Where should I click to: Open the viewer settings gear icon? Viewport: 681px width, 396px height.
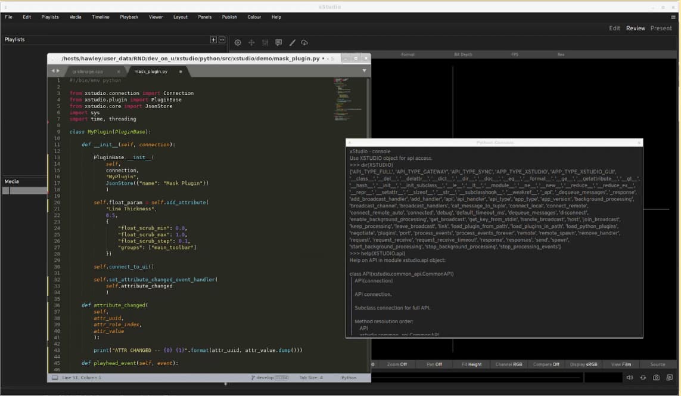click(x=238, y=42)
